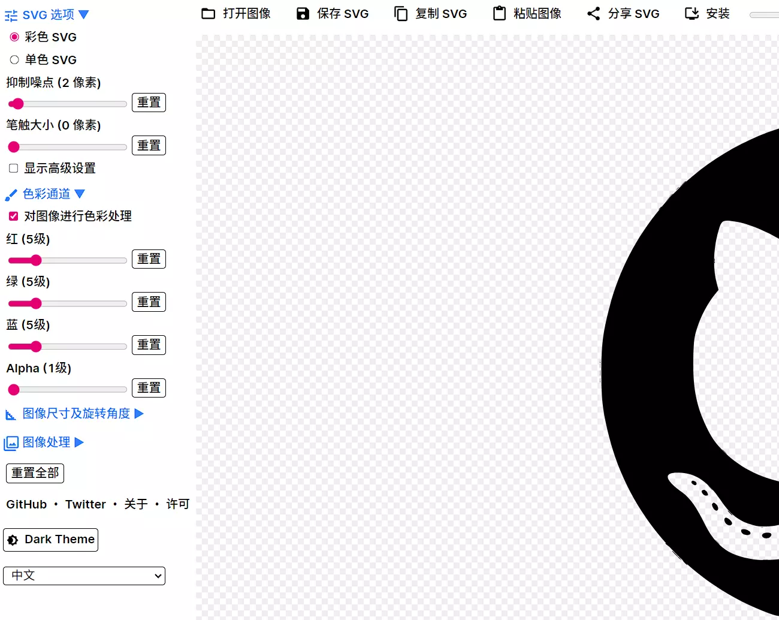The image size is (779, 620).
Task: Open the GitHub link
Action: pyautogui.click(x=26, y=504)
